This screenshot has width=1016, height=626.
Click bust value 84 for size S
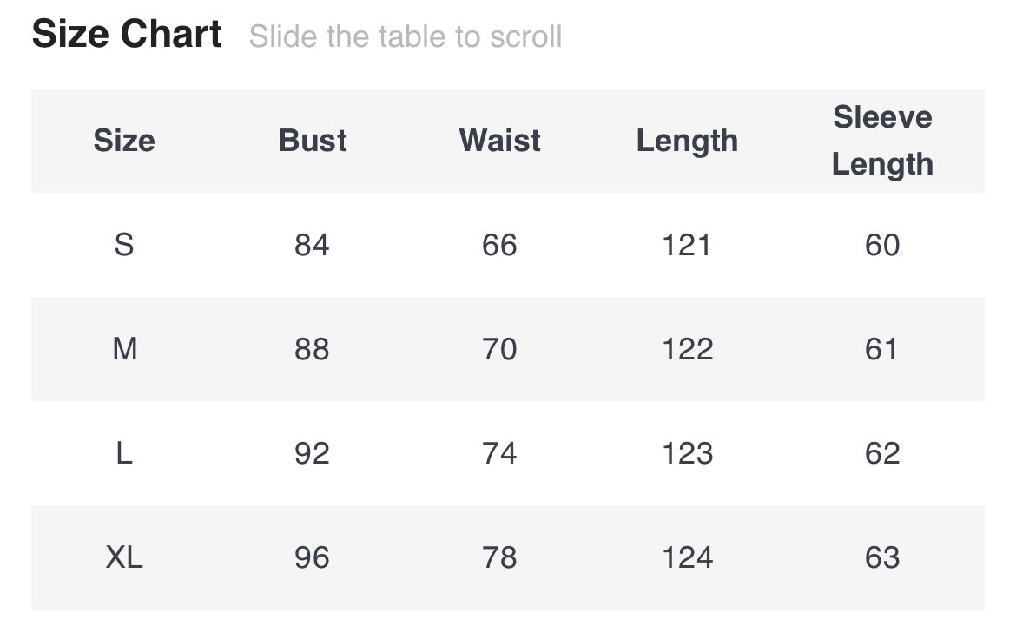click(x=312, y=245)
